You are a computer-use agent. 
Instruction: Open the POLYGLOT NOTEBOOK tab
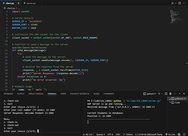point(80,94)
